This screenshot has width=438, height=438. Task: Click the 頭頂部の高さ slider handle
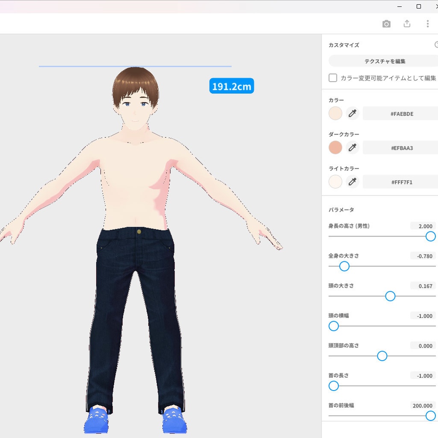click(382, 356)
